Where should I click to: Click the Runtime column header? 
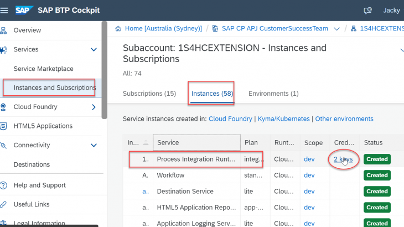pyautogui.click(x=284, y=142)
